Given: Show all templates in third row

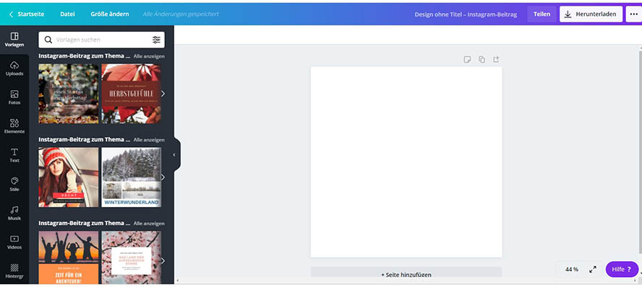Looking at the screenshot, I should 149,224.
